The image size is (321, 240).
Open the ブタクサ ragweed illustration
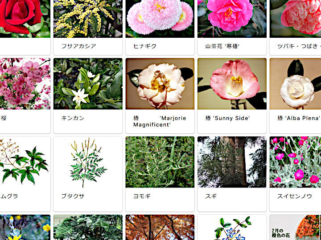88,162
